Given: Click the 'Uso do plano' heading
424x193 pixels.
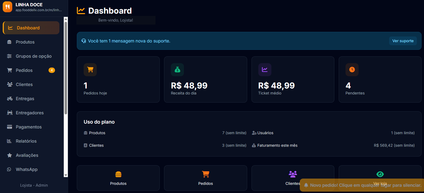Looking at the screenshot, I should (99, 122).
